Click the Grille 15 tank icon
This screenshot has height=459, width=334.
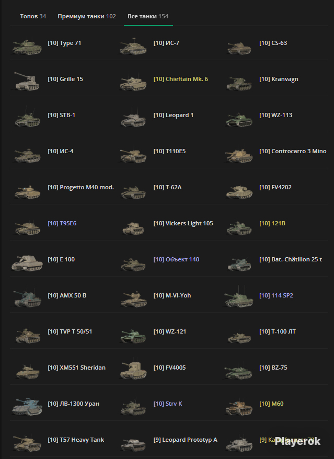(x=27, y=82)
